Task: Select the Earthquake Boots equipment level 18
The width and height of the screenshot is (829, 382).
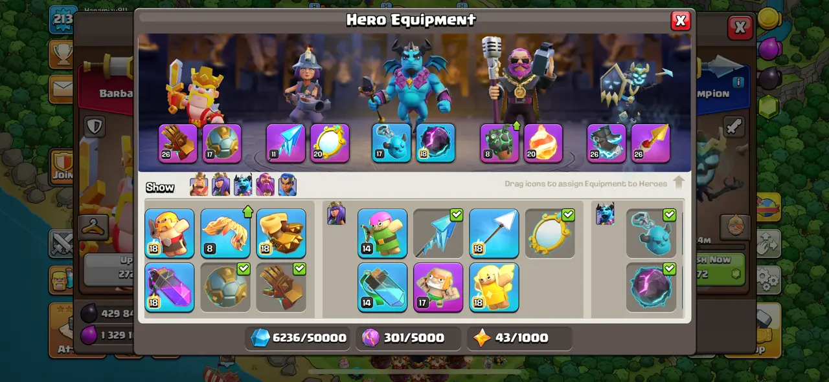Action: pos(281,233)
